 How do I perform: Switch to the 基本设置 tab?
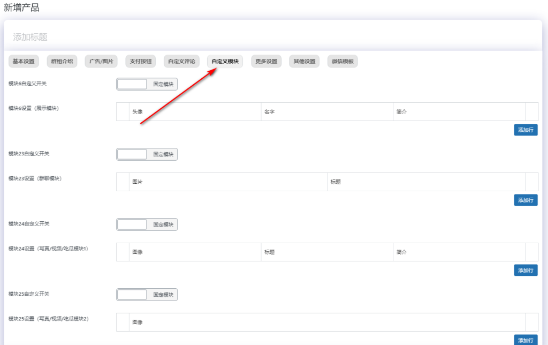coord(24,62)
